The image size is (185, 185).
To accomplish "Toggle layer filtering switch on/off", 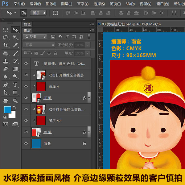I will tap(89, 37).
